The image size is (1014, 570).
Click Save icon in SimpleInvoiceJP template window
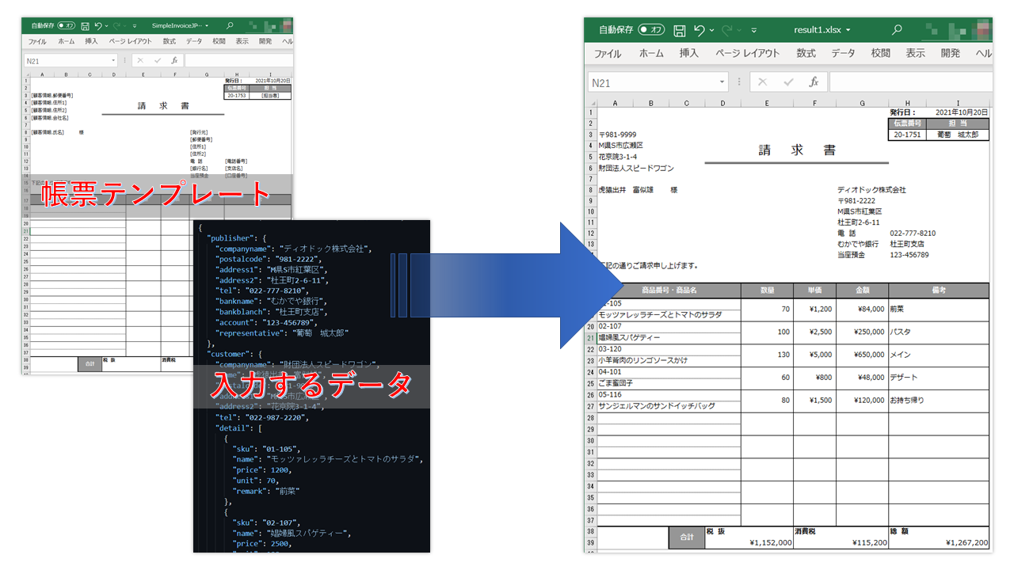coord(86,26)
